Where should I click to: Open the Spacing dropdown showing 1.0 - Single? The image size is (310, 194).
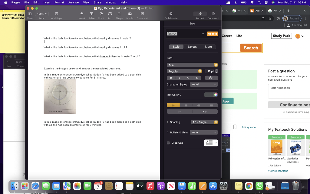[x=204, y=122]
